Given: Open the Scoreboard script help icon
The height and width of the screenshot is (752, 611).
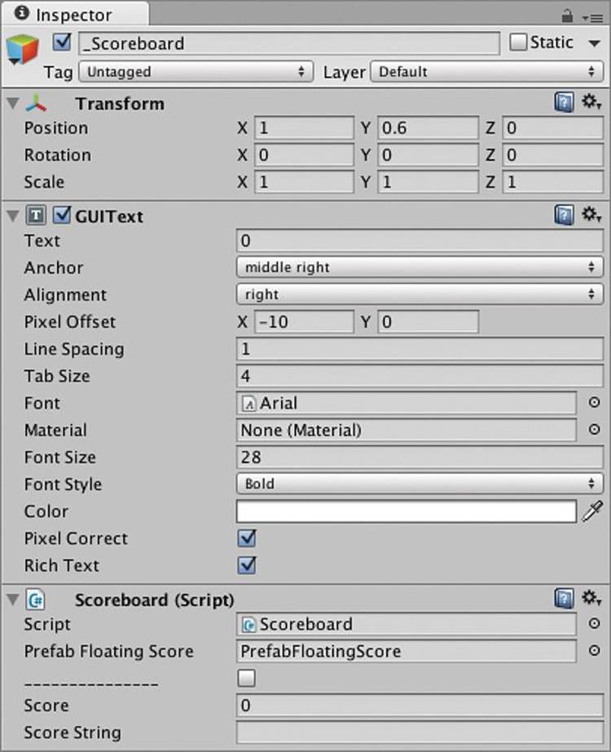Looking at the screenshot, I should coord(564,599).
